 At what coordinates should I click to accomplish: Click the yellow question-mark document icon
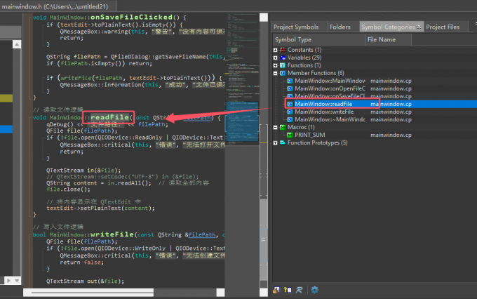288,290
